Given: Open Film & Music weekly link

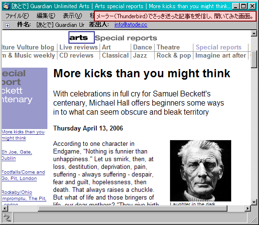Looking at the screenshot, I should coord(28,56).
